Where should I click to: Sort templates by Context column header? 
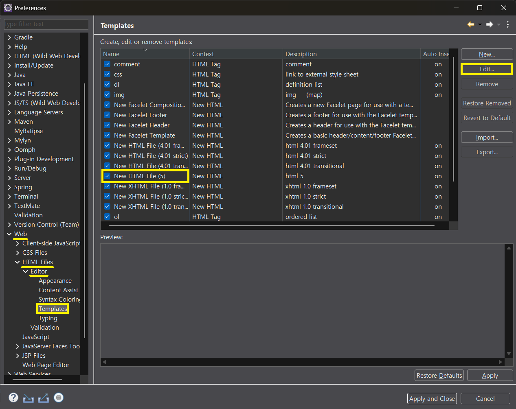[236, 54]
